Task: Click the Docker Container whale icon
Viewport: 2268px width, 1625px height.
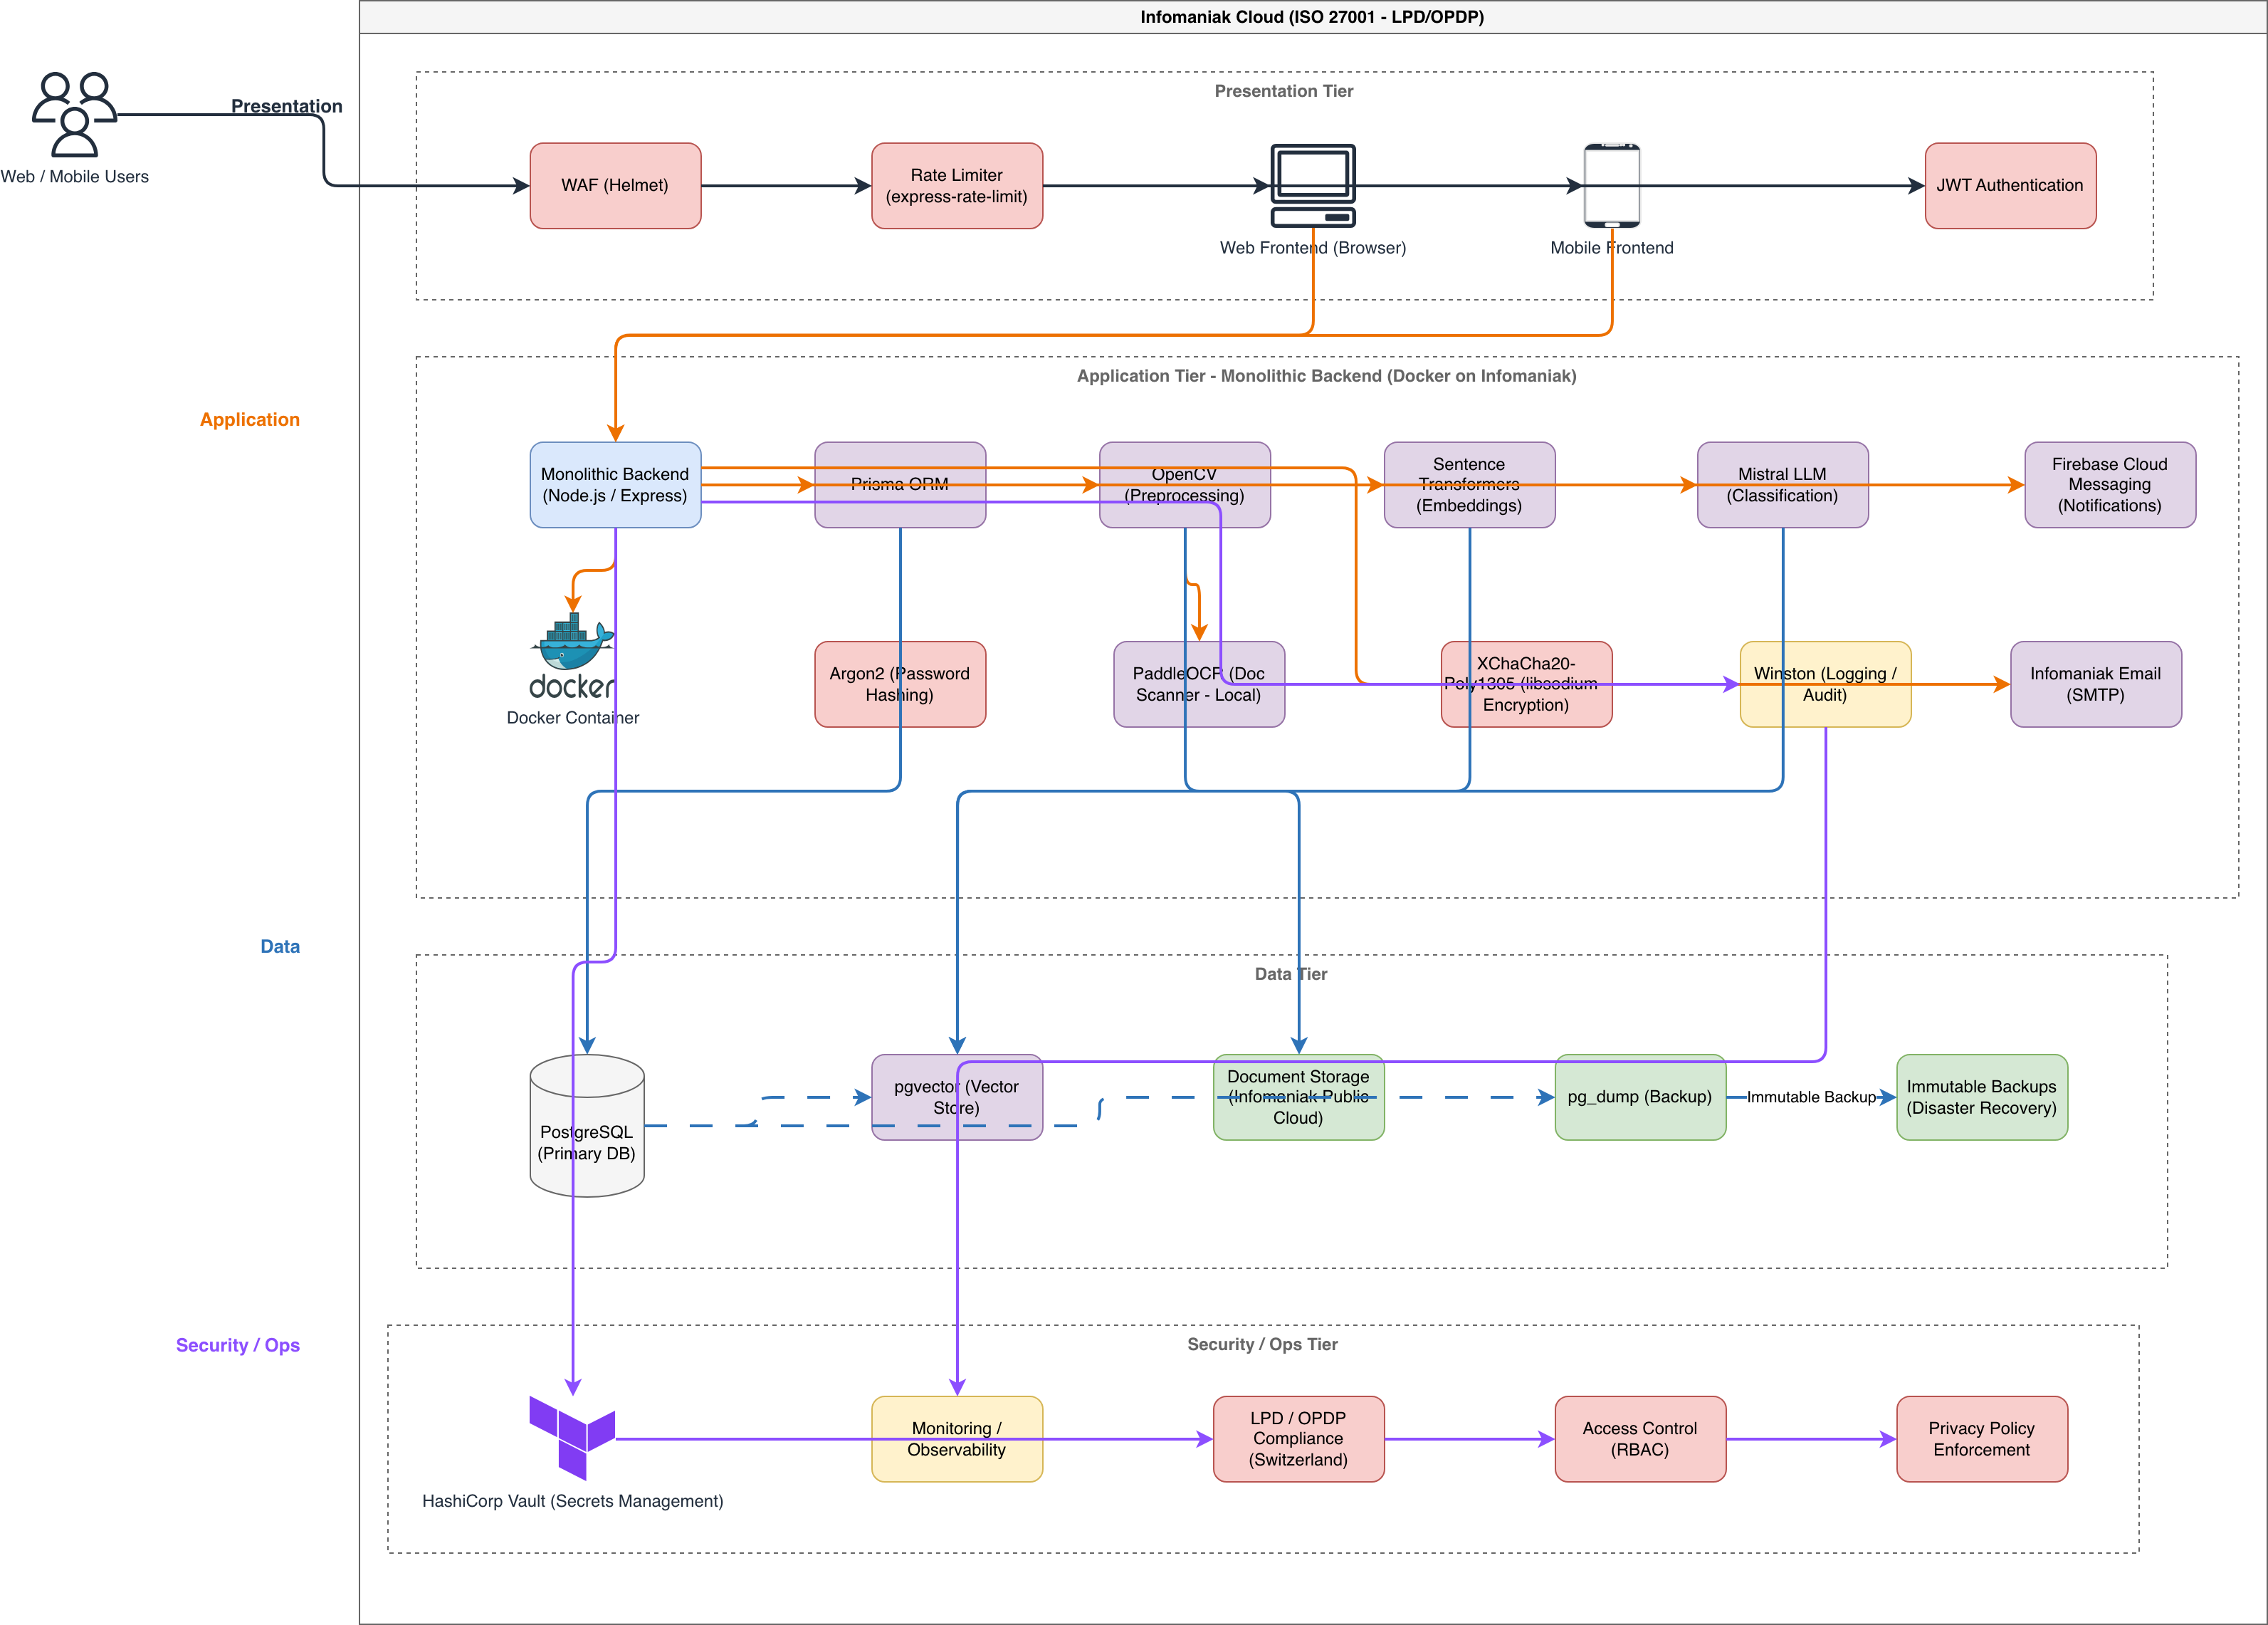Action: pyautogui.click(x=573, y=655)
